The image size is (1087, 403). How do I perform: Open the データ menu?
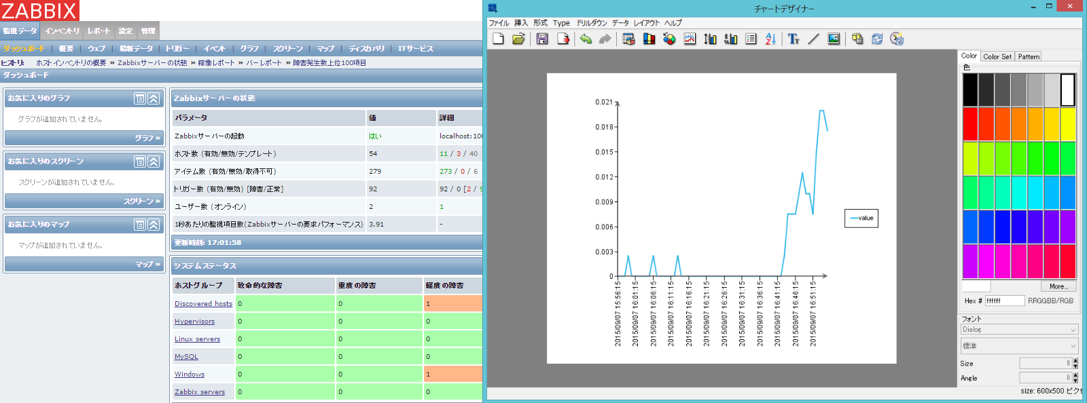click(x=620, y=23)
